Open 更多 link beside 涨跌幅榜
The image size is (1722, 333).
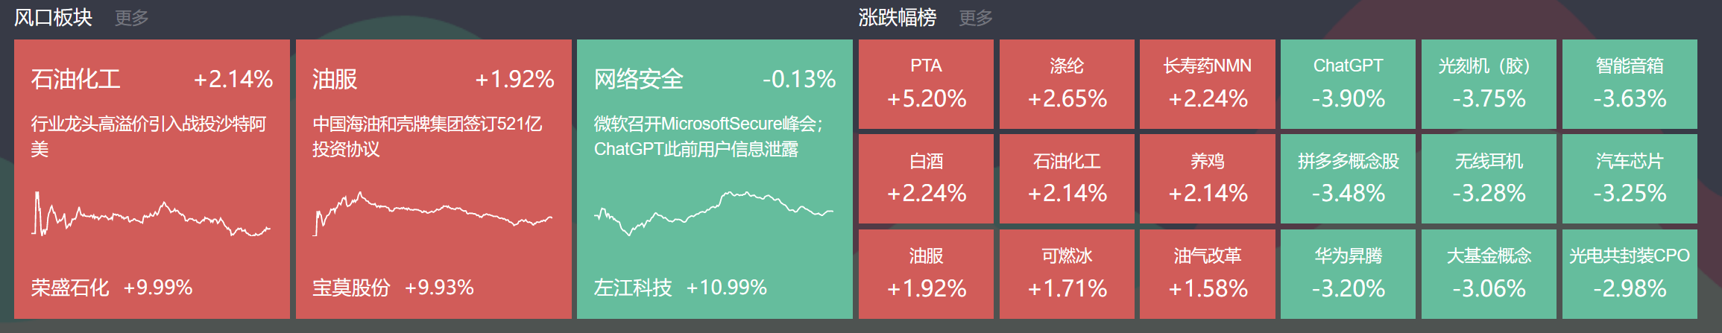tap(976, 18)
